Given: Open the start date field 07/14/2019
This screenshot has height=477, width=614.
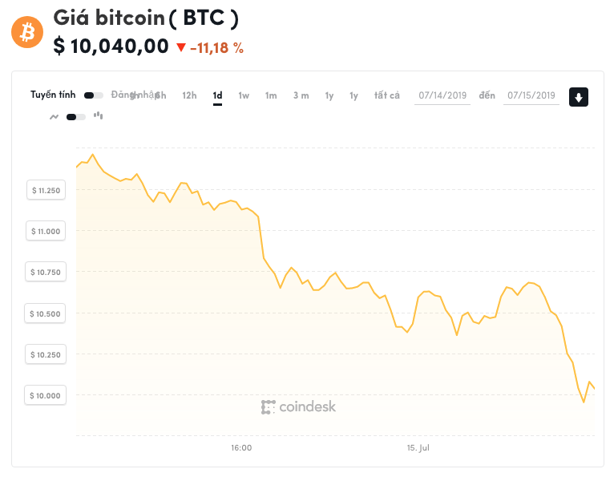Looking at the screenshot, I should click(x=442, y=95).
